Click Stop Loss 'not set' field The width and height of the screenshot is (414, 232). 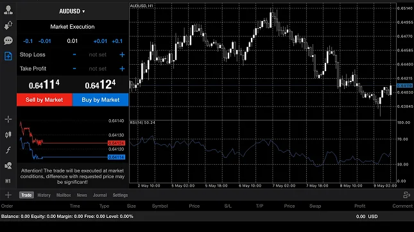pyautogui.click(x=98, y=54)
